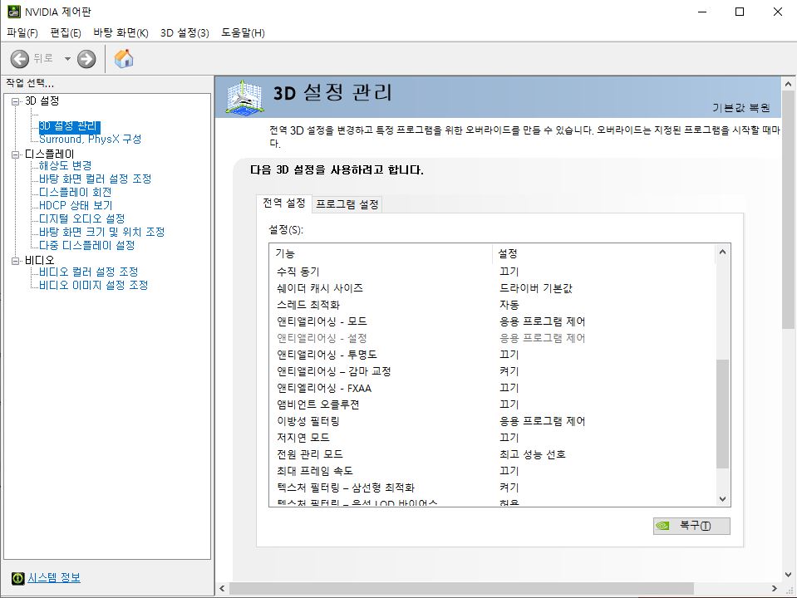Viewport: 797px width, 598px height.
Task: Open 바탕 화면 크기 및 위치 조정
Action: [101, 232]
